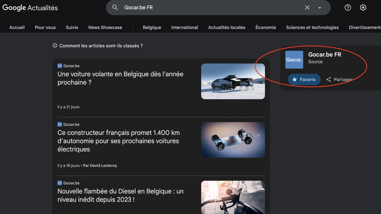Go to the Accueil tab

pos(17,28)
